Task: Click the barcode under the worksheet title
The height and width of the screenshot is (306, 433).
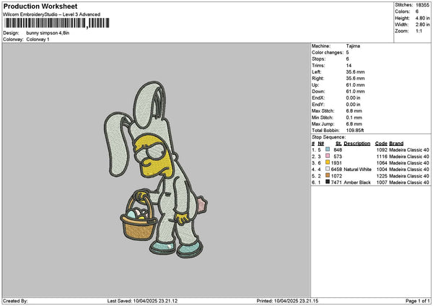Action: pos(57,23)
